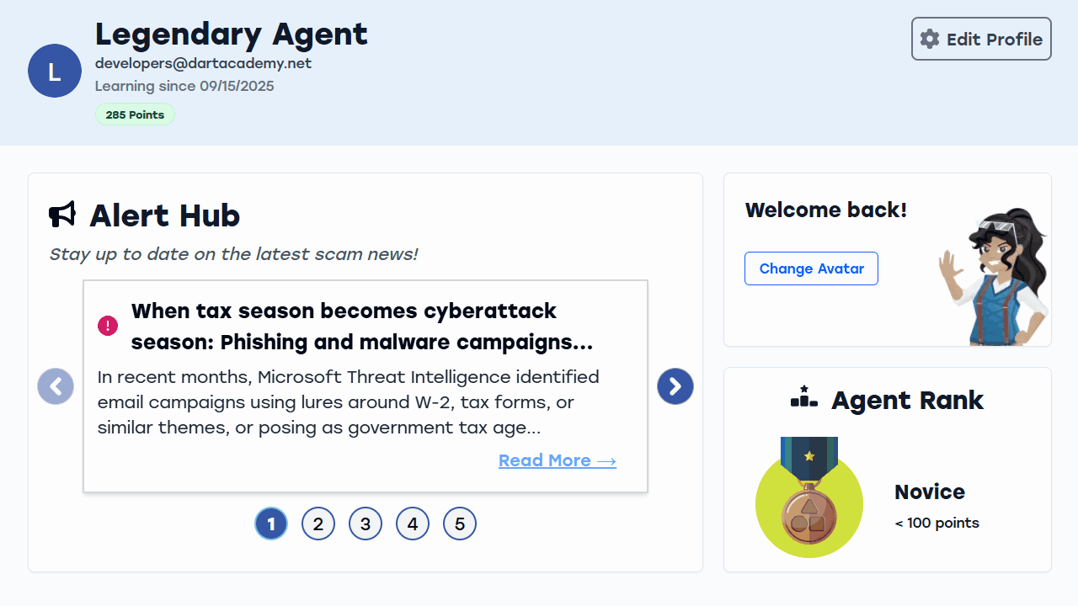Switch to the second alert slide

[x=318, y=523]
